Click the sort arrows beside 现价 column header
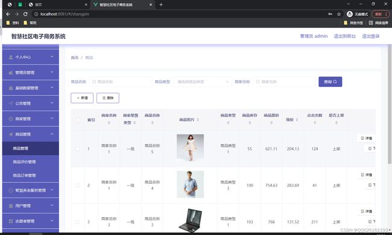The image size is (392, 235). [x=297, y=120]
